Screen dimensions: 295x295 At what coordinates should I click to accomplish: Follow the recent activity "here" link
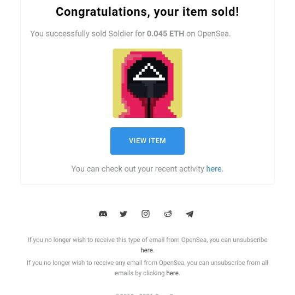coord(214,169)
